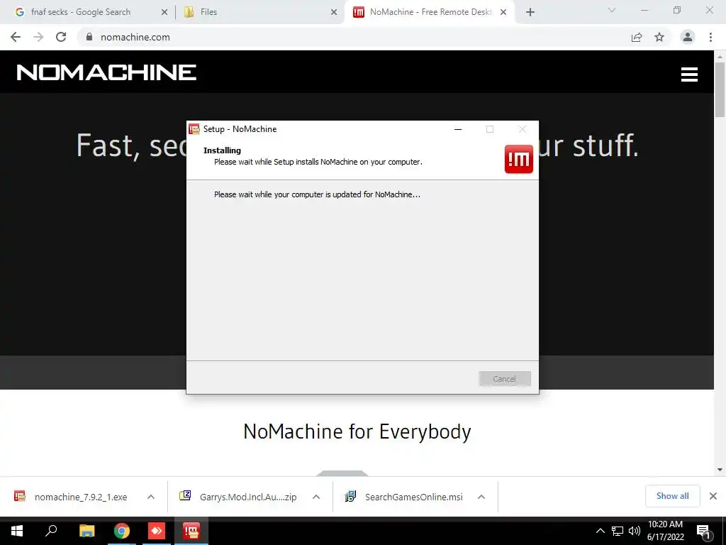The width and height of the screenshot is (726, 545).
Task: Click the share page icon in the address bar
Action: click(x=637, y=37)
